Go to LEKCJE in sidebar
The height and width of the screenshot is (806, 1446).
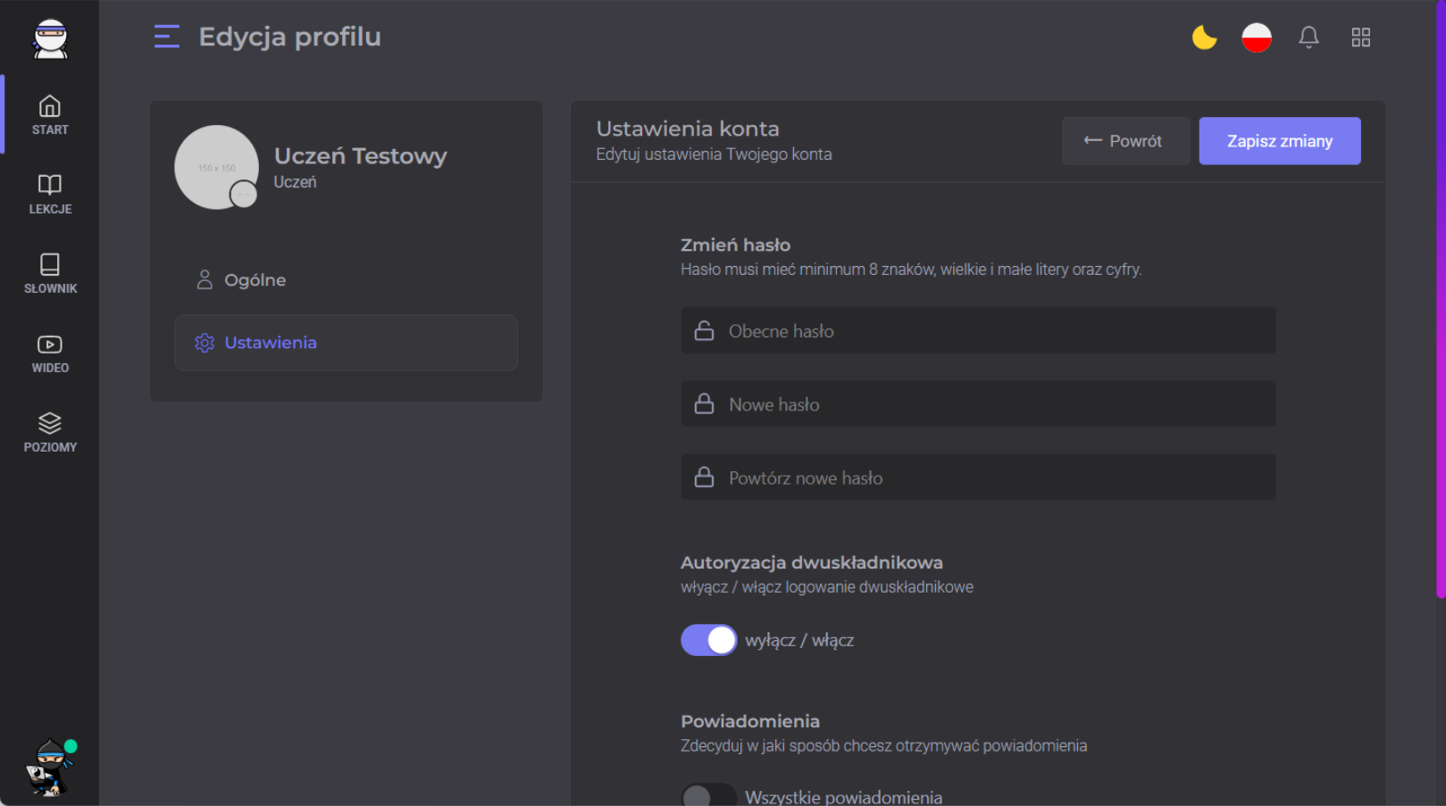[x=50, y=194]
